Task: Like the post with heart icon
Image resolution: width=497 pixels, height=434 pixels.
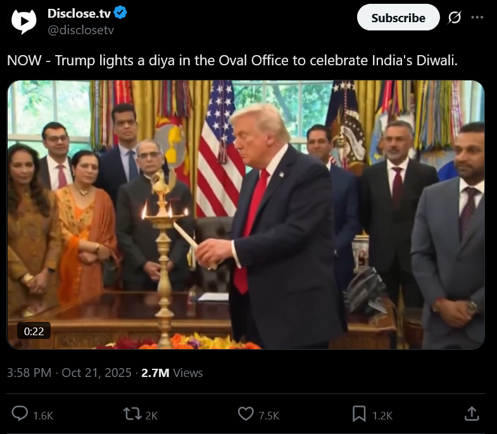Action: pos(246,414)
